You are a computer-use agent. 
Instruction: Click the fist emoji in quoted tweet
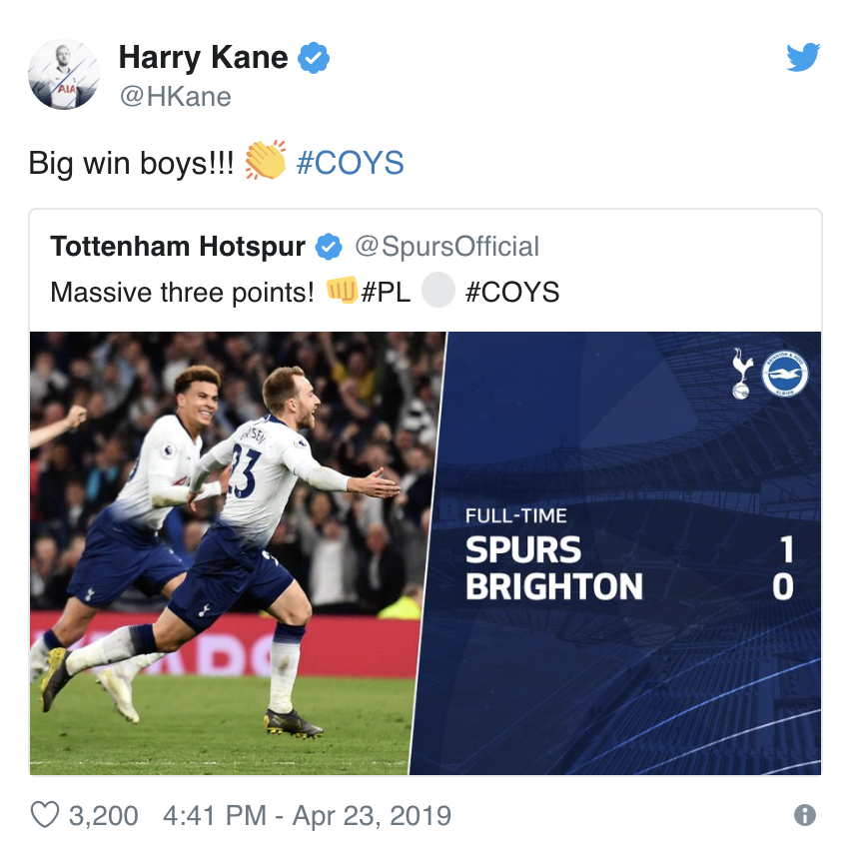[342, 290]
